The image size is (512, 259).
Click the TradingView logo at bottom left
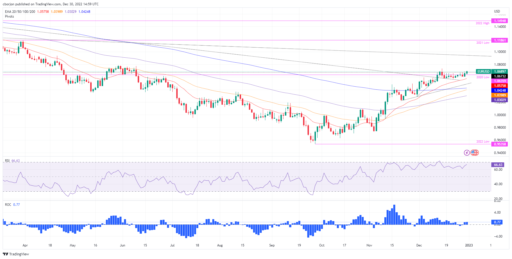pyautogui.click(x=16, y=254)
